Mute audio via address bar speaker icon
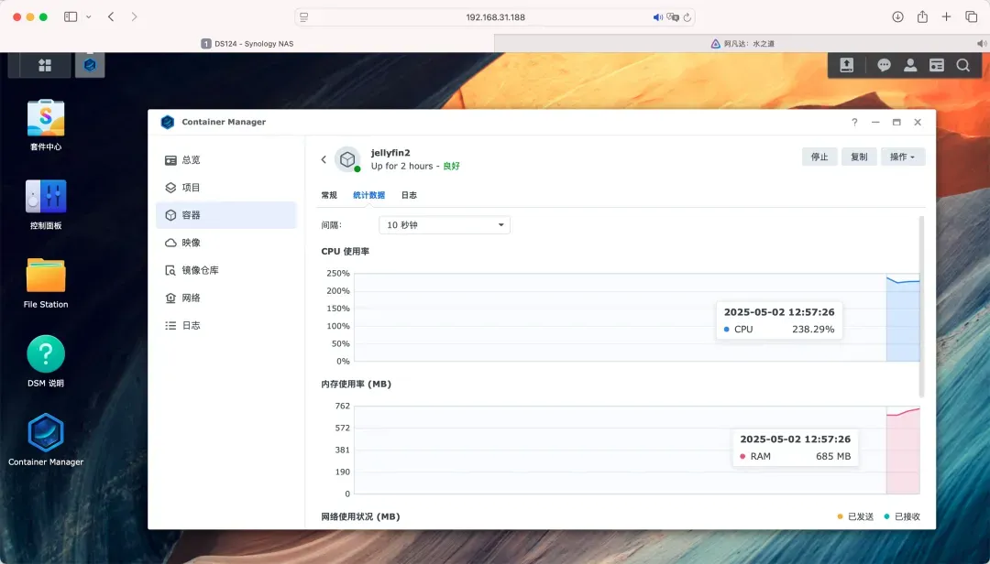This screenshot has width=990, height=564. click(657, 17)
